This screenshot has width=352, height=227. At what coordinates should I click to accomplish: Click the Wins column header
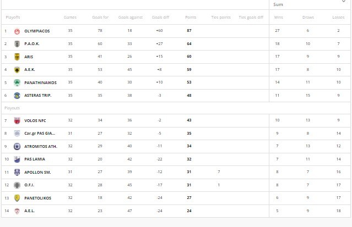pyautogui.click(x=278, y=17)
